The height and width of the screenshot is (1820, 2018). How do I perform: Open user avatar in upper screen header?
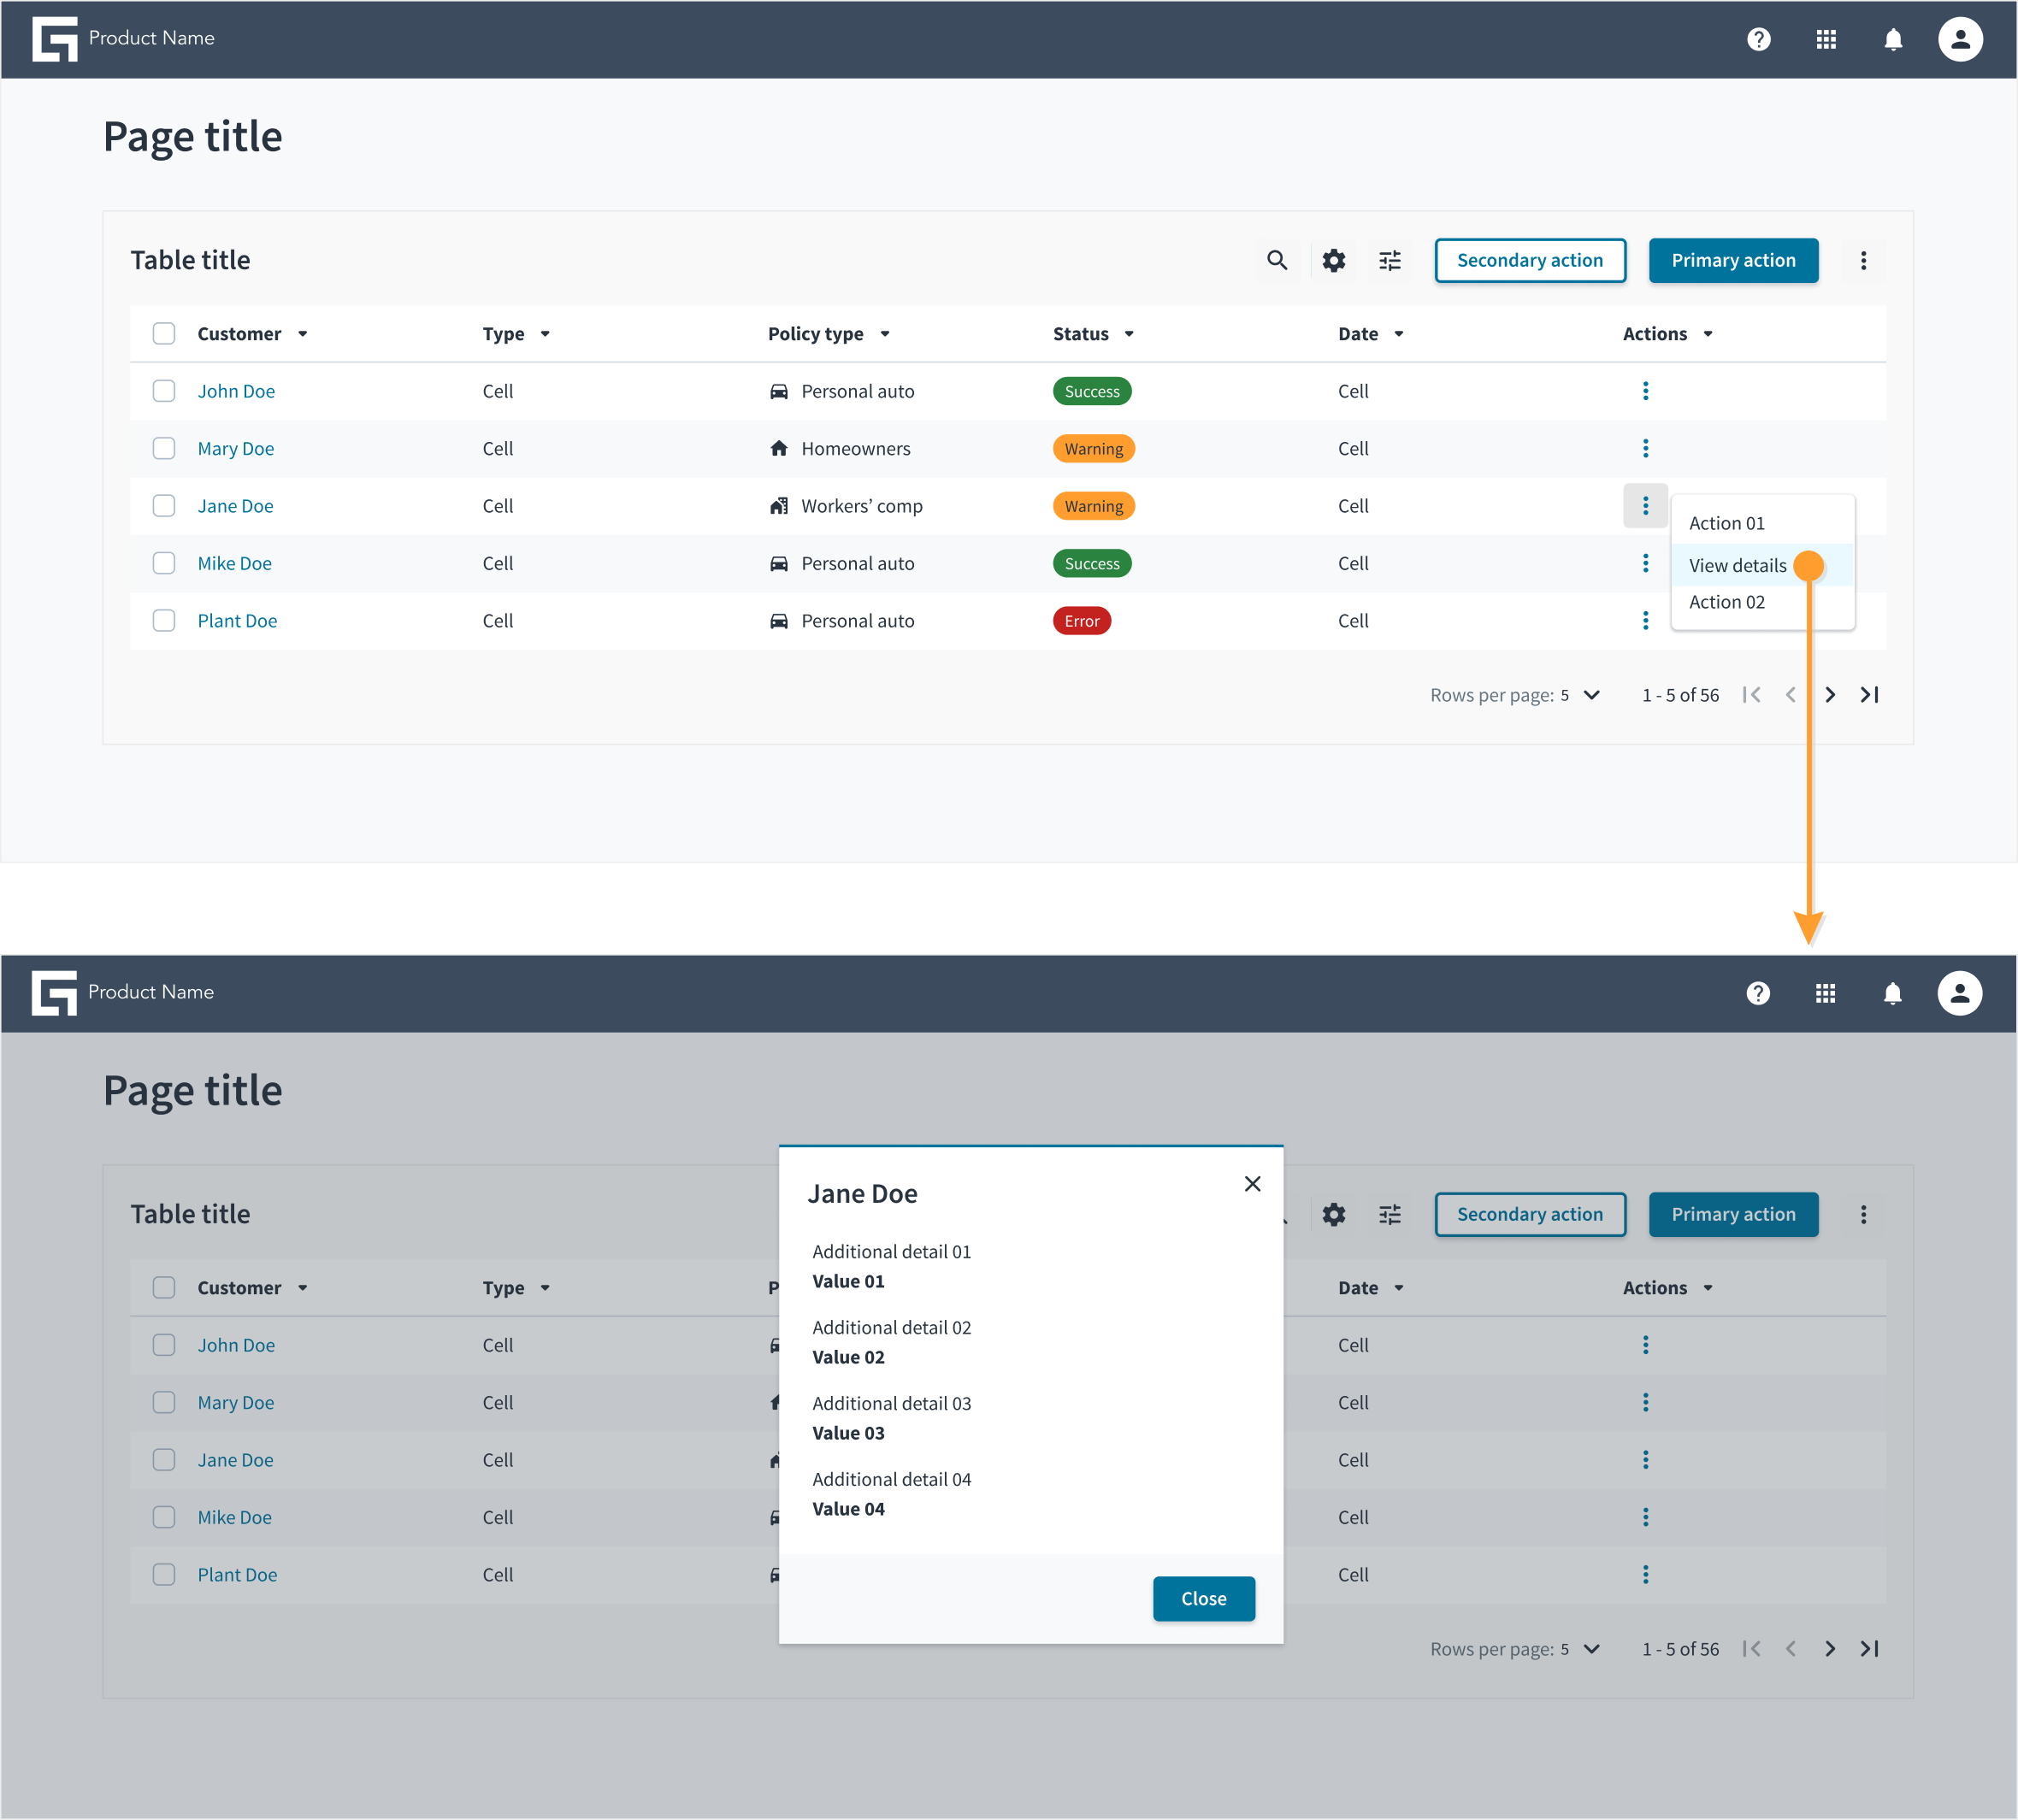pyautogui.click(x=1959, y=39)
